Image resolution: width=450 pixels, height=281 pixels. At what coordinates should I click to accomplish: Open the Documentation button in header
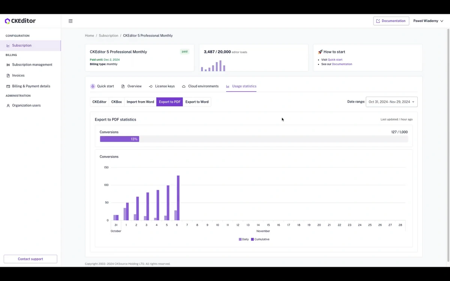[391, 21]
